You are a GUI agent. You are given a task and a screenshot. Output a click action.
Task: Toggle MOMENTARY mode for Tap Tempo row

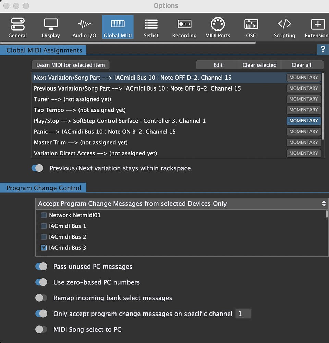point(303,110)
